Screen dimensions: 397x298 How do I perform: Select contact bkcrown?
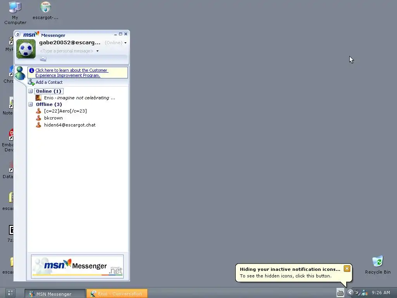[x=53, y=118]
